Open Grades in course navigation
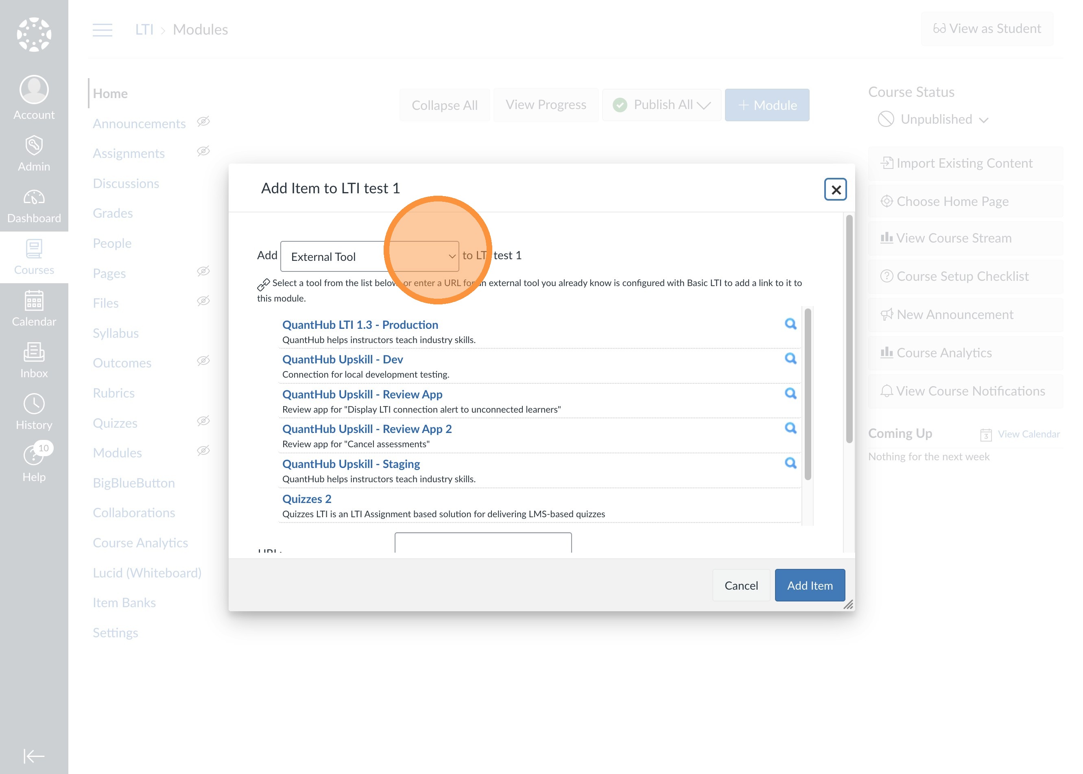Image resolution: width=1083 pixels, height=774 pixels. tap(113, 213)
